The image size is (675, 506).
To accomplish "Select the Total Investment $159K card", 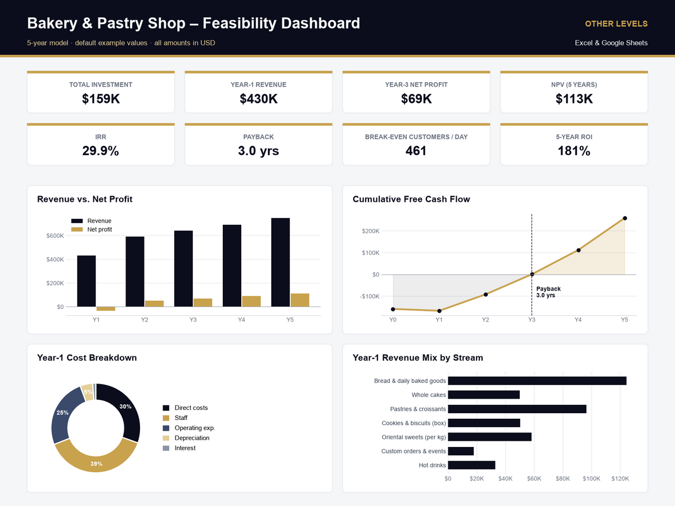I will tap(101, 92).
